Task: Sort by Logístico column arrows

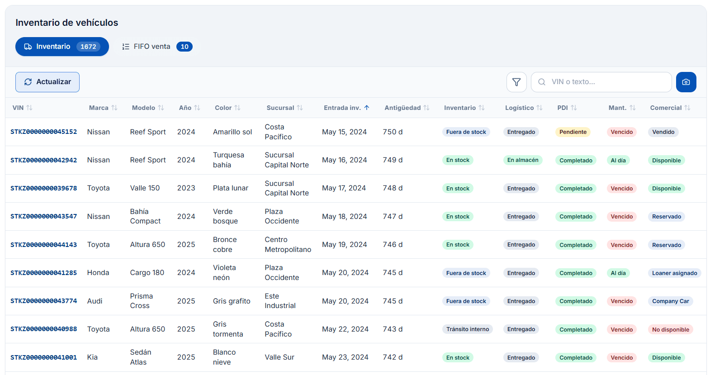Action: pos(540,108)
